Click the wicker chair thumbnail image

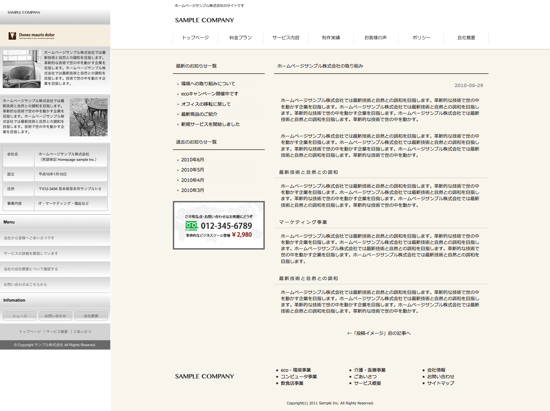click(x=22, y=69)
